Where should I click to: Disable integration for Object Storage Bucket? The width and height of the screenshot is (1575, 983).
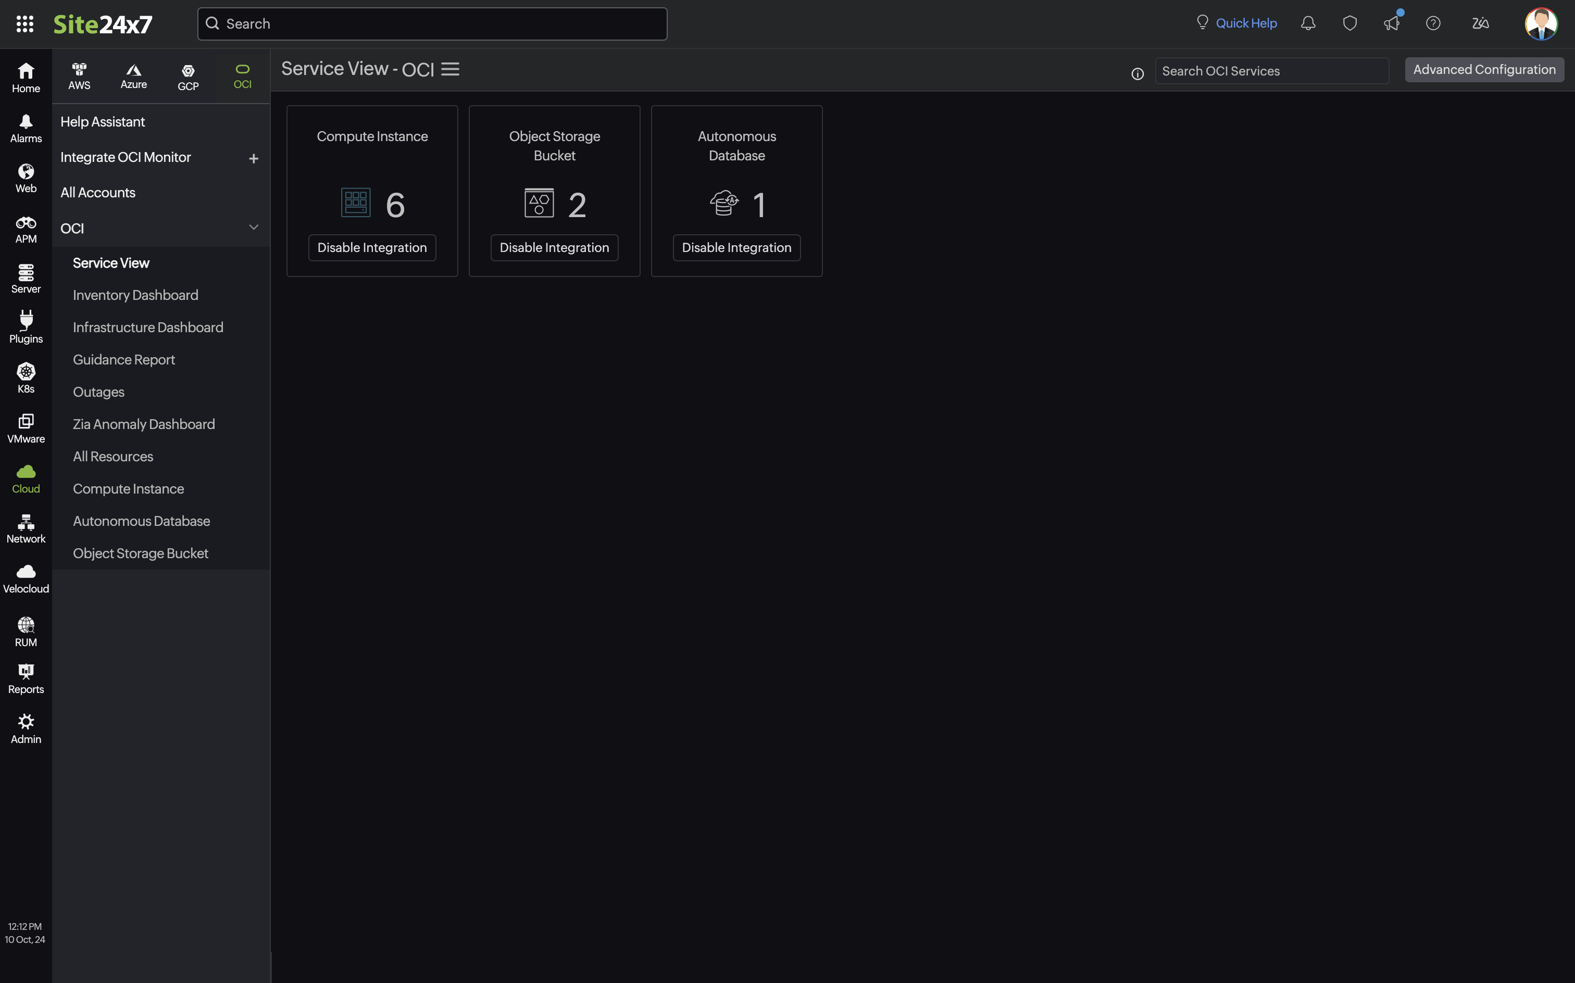click(x=554, y=247)
